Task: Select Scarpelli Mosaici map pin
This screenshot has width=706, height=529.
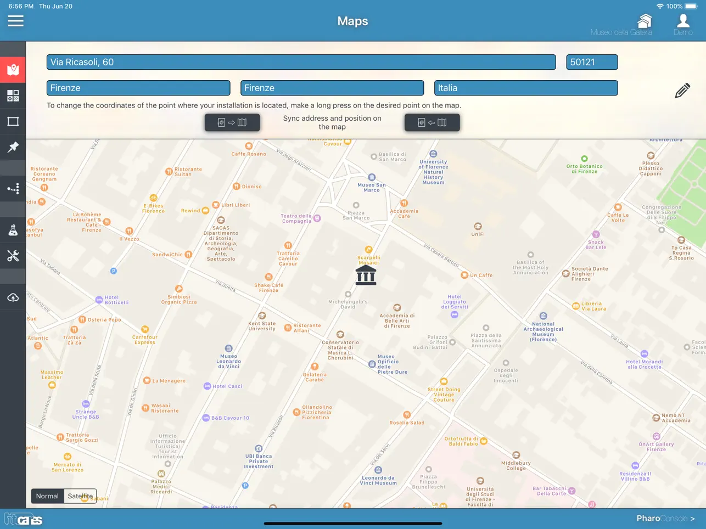Action: (368, 250)
